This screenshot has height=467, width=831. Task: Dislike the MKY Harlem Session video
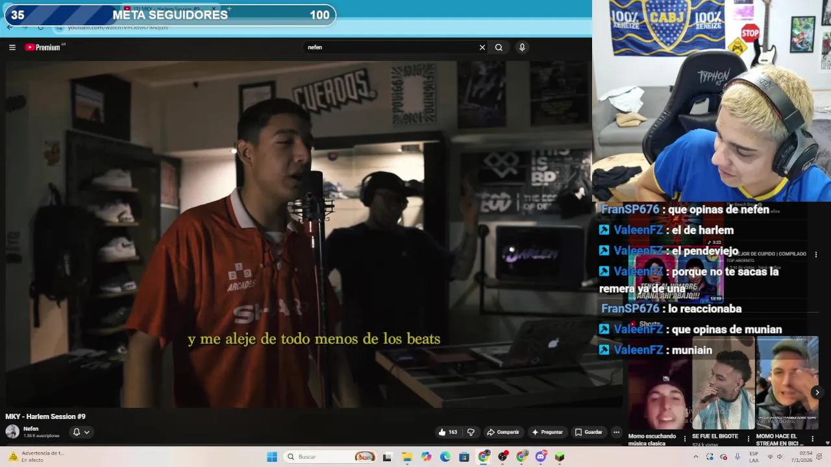(x=471, y=432)
